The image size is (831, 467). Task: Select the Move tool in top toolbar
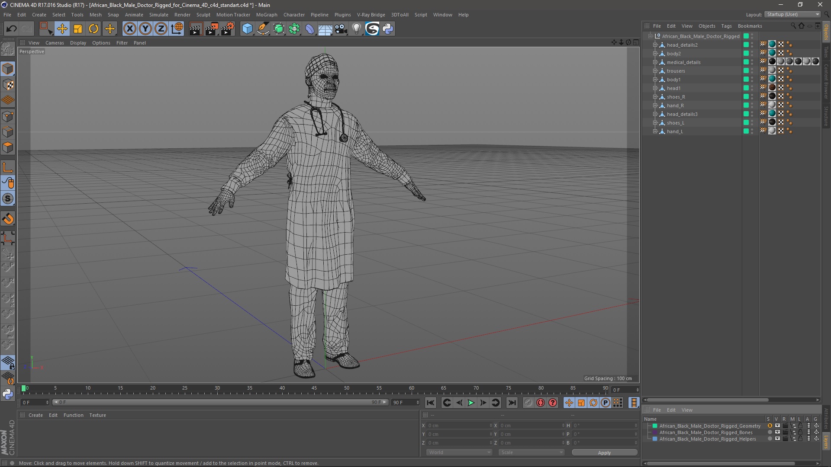(62, 29)
